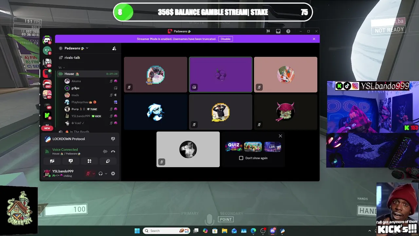Open Task View on the taskbar
Screen dimensions: 419x236
pyautogui.click(x=196, y=231)
